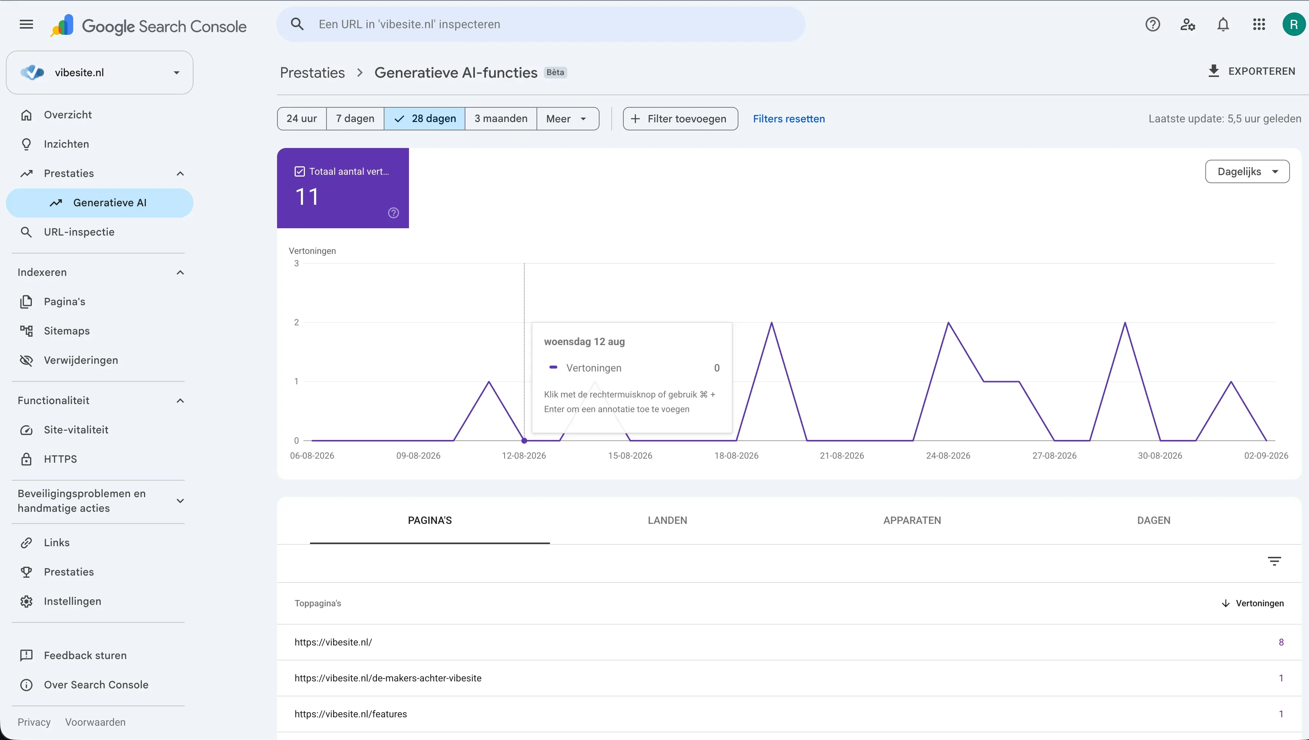Screen dimensions: 1309x740
Task: Click the Google Search Console logo
Action: 148,25
